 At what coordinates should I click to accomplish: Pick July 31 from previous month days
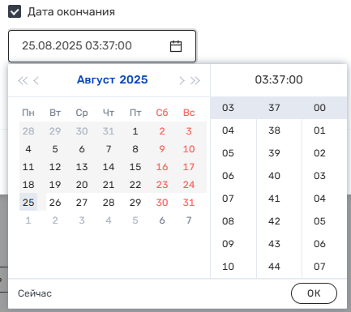[109, 131]
